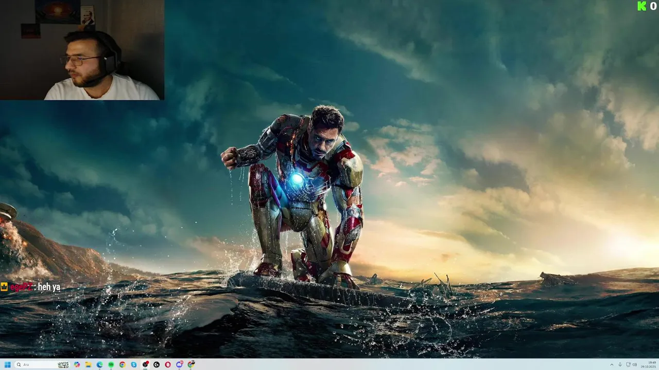Click the green Kick logo overlay
The width and height of the screenshot is (659, 370).
pyautogui.click(x=641, y=6)
